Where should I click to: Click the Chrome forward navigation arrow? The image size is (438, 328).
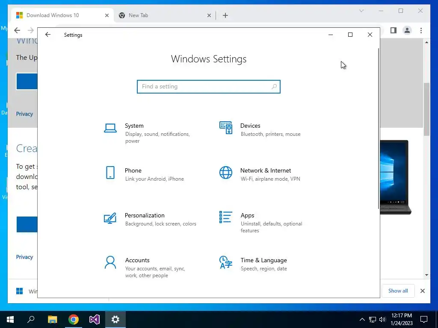31,30
